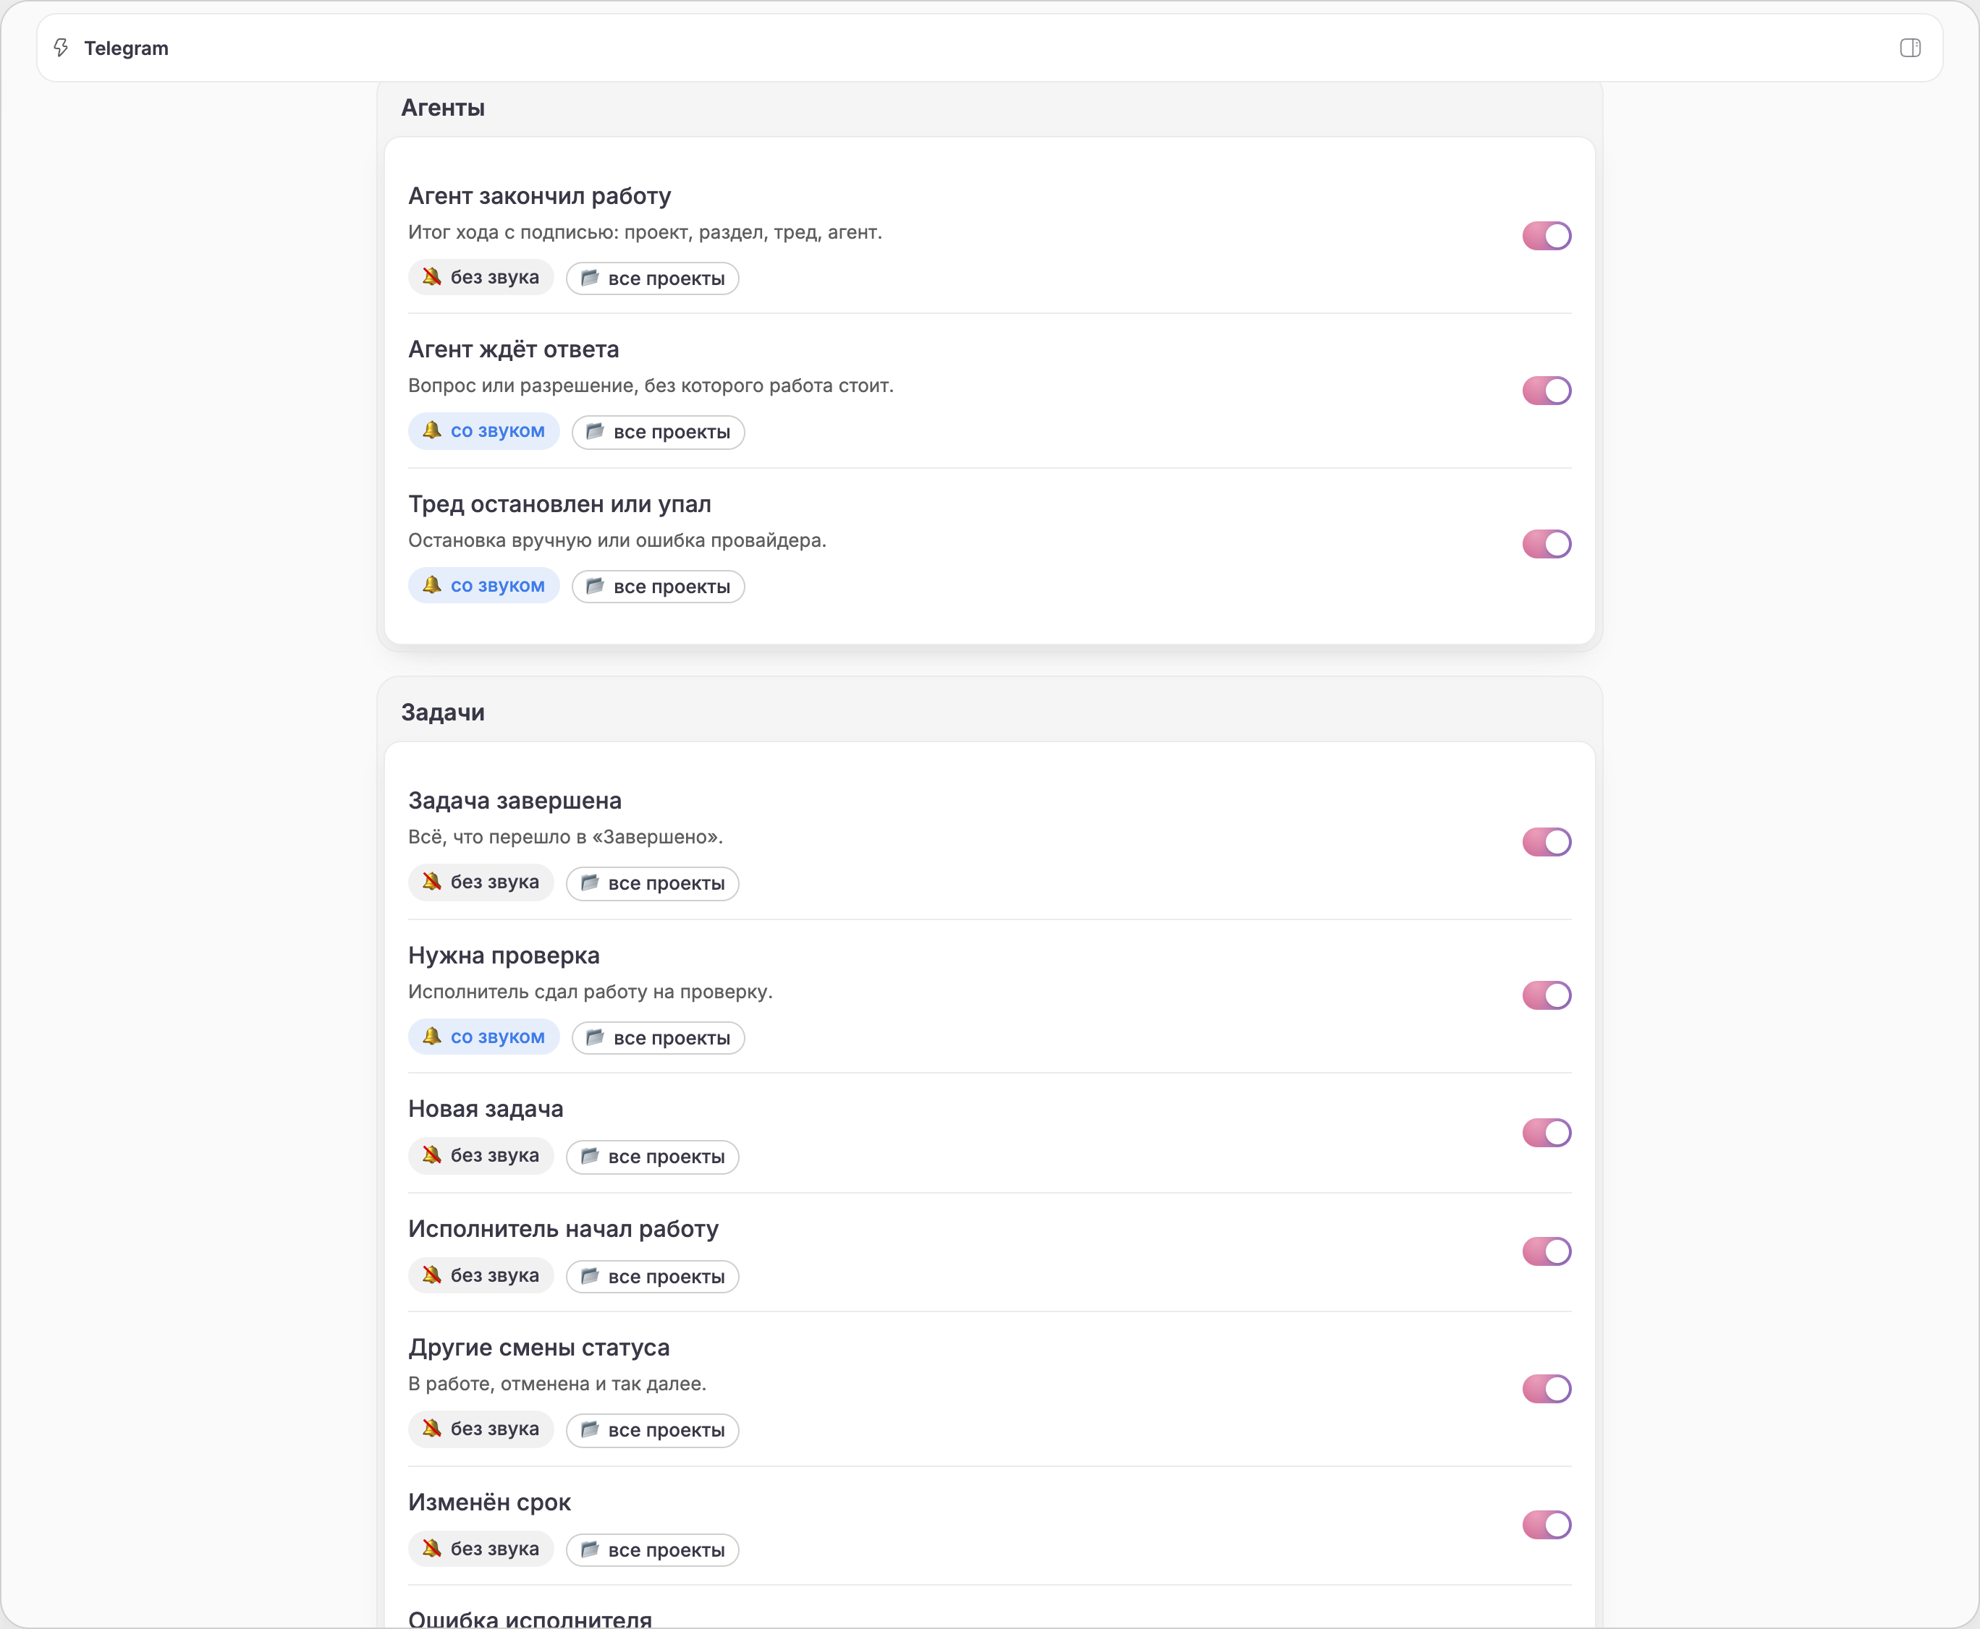Screen dimensions: 1980x1629
Task: Toggle the sidebar panel icon in header
Action: [x=1910, y=48]
